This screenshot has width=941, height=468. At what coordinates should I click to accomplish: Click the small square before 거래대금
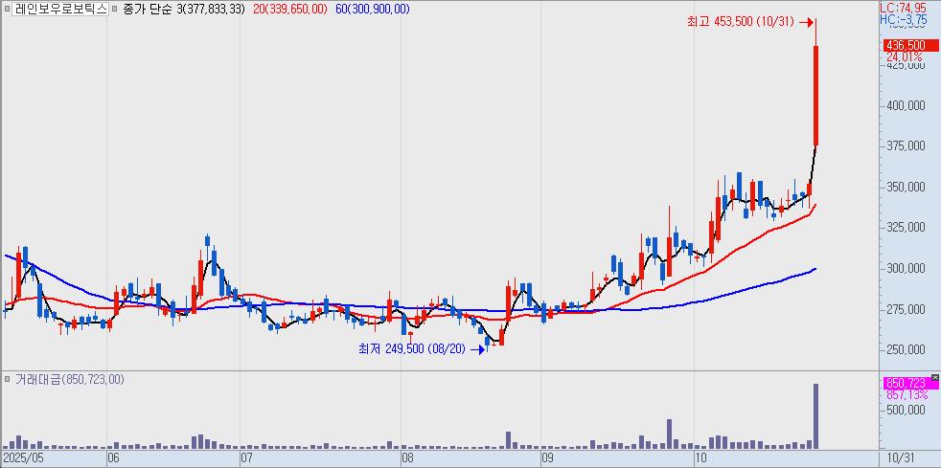[x=7, y=379]
